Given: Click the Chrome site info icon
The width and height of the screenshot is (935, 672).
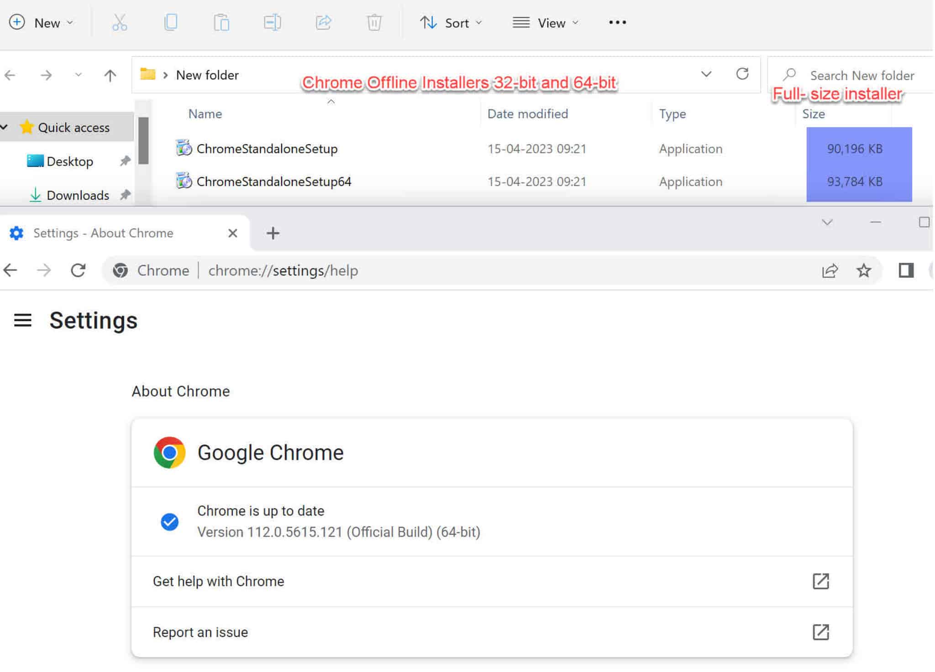Looking at the screenshot, I should coord(120,271).
